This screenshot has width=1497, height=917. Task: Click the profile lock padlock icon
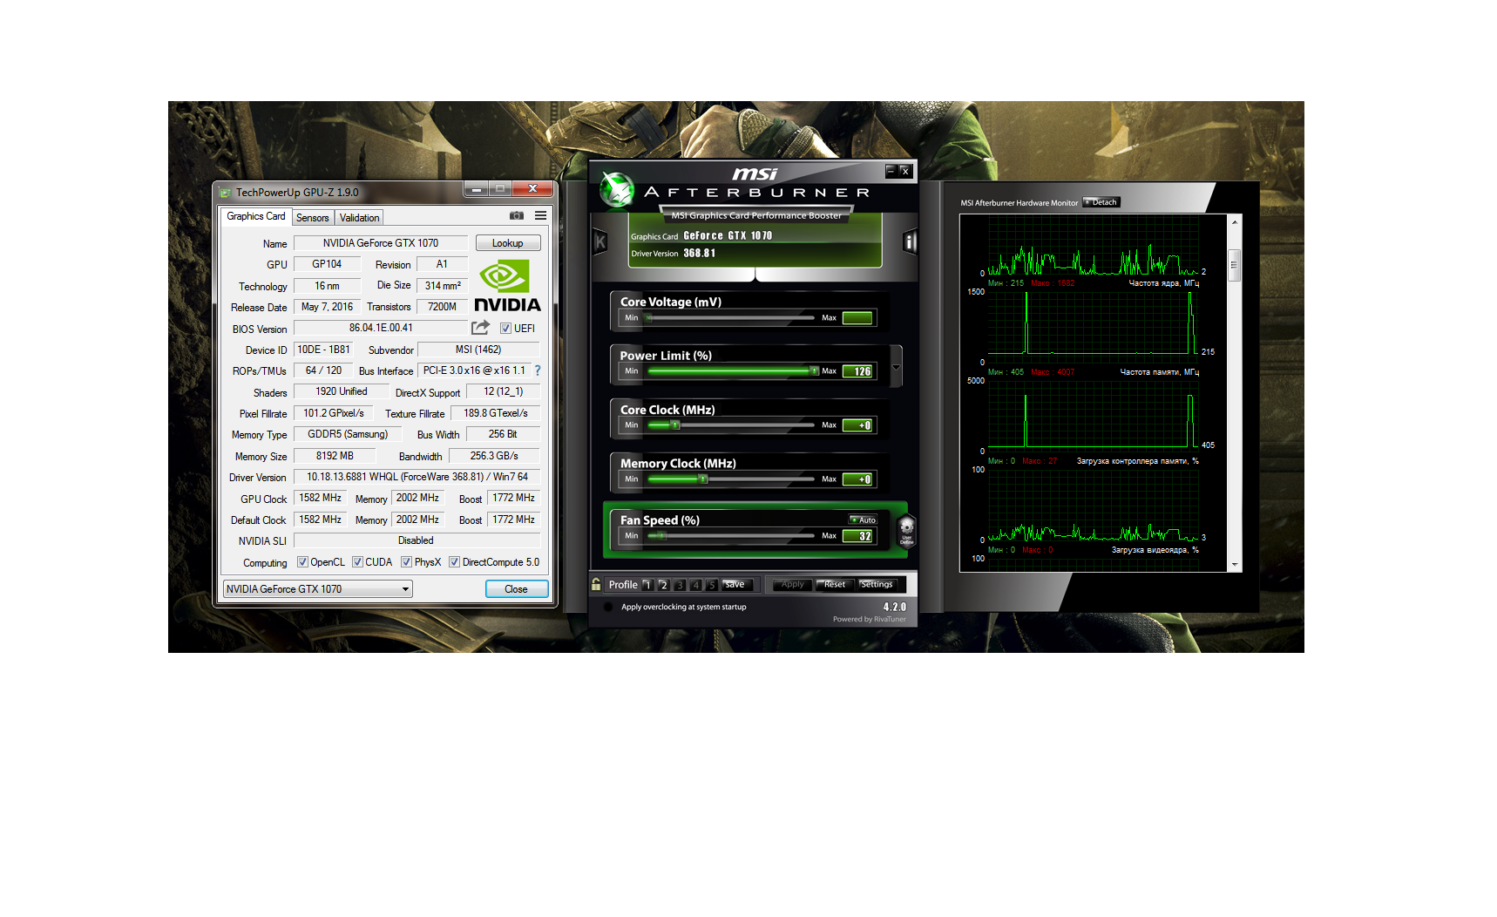(596, 584)
